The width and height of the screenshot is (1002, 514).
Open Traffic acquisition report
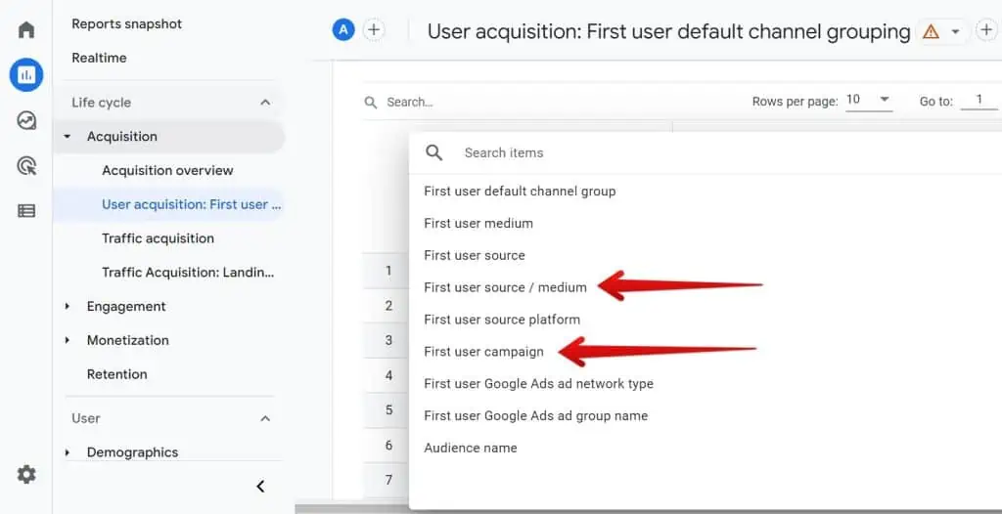coord(158,238)
